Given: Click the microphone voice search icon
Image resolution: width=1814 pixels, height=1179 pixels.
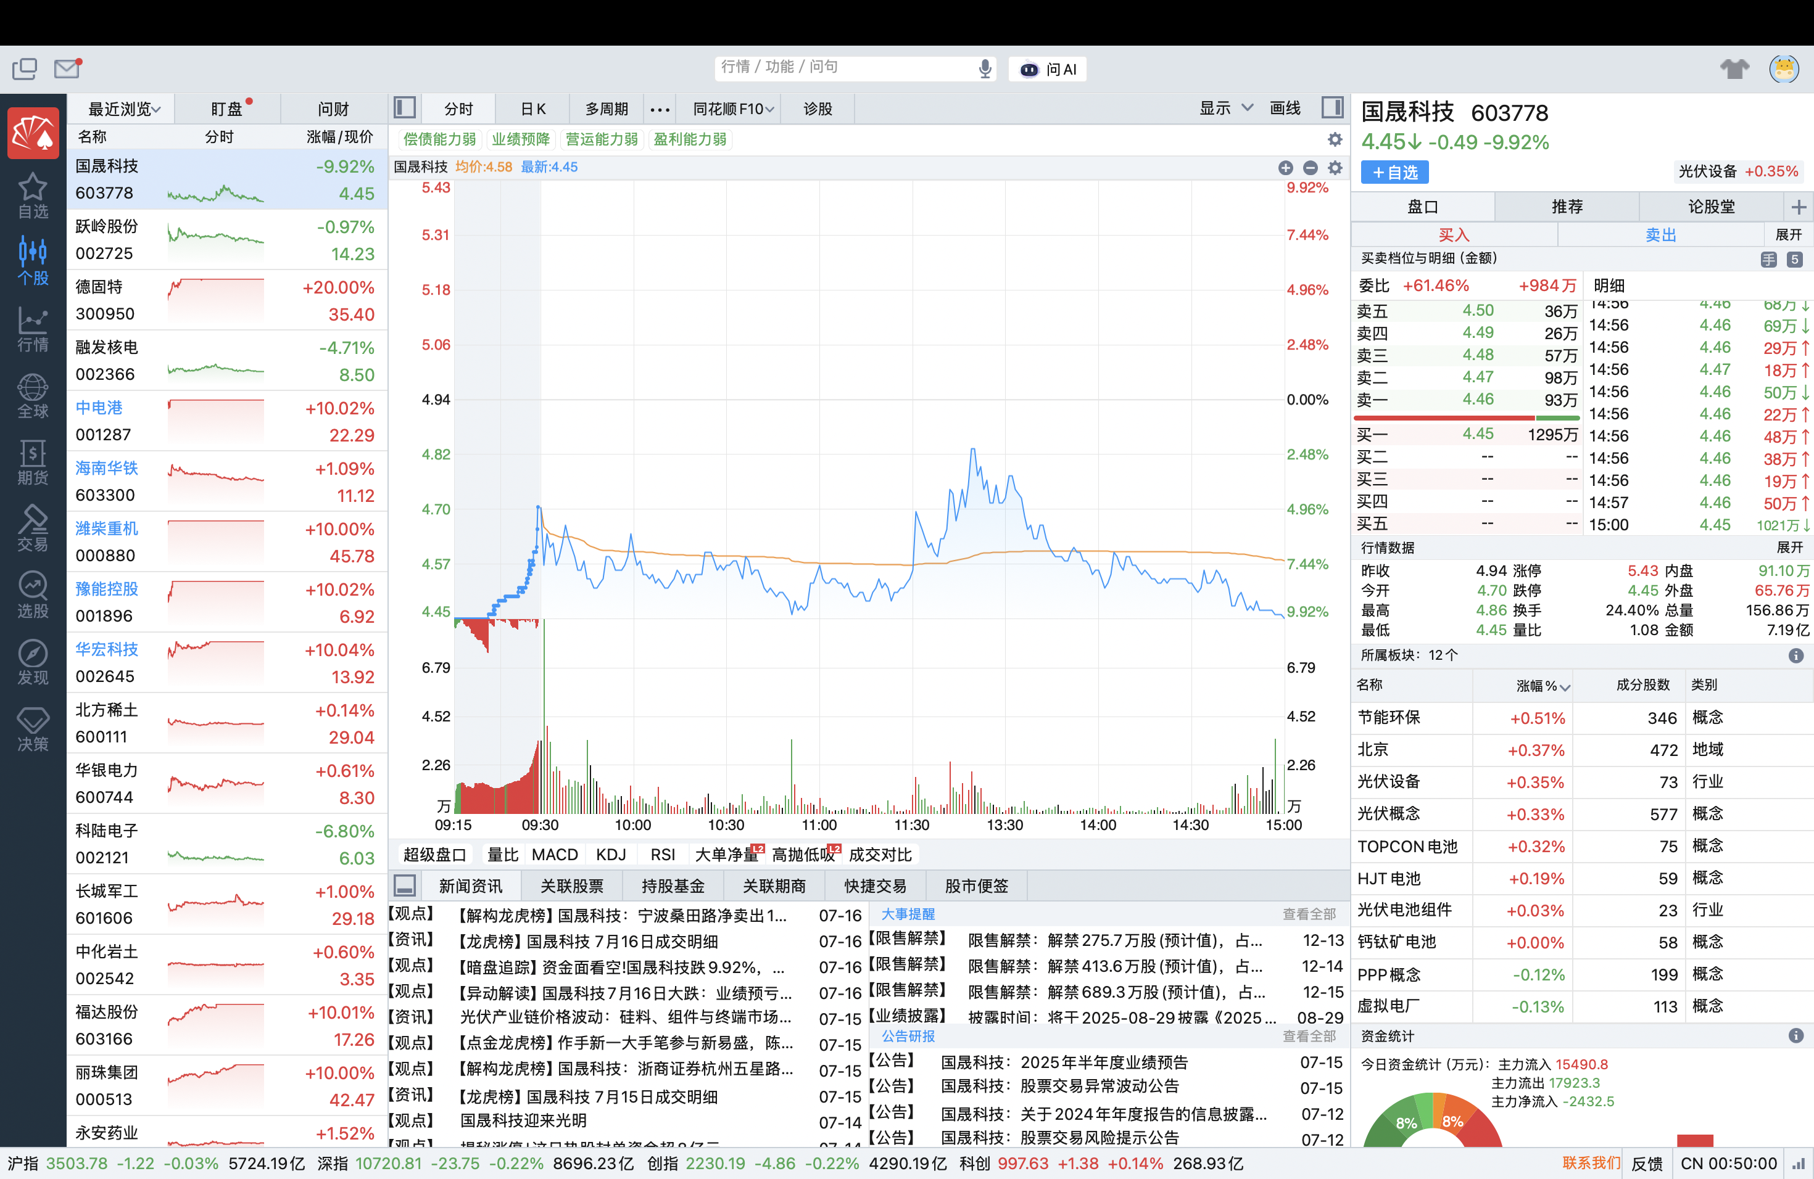Looking at the screenshot, I should tap(985, 68).
